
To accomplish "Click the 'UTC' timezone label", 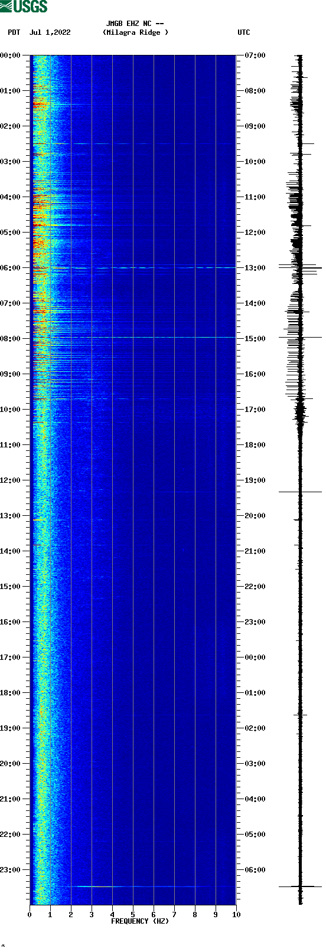I will 244,32.
